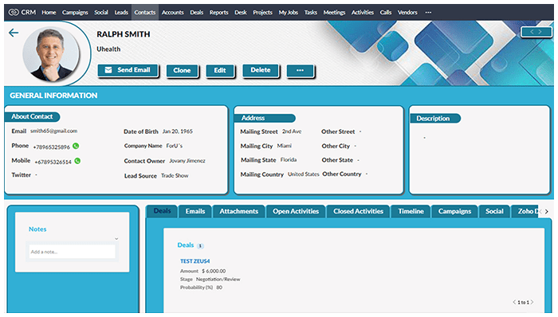Screen dimensions: 558x317
Task: Click the deal amount $ 6,000.00
Action: point(214,271)
